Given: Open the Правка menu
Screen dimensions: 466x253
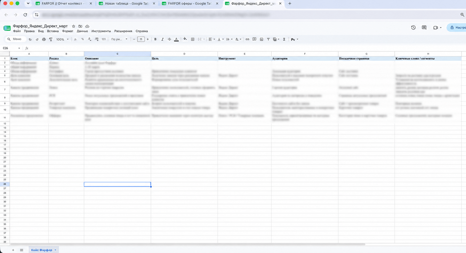Looking at the screenshot, I should click(29, 31).
